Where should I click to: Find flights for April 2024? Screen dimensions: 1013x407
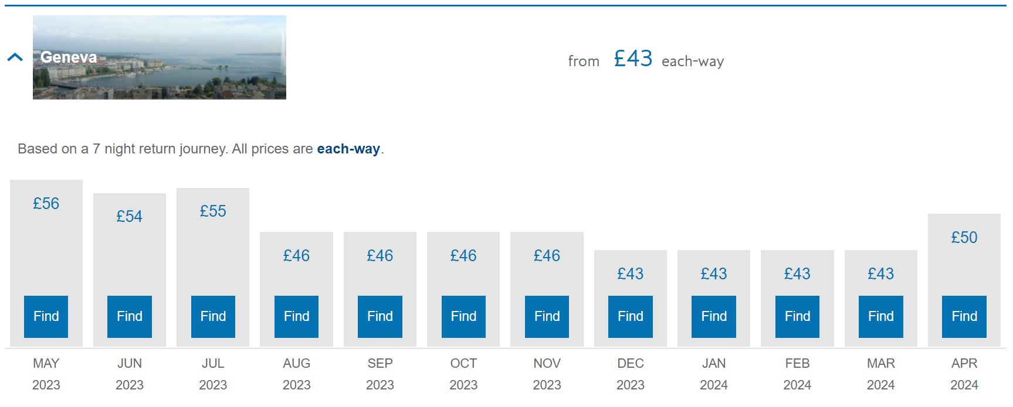click(x=964, y=317)
